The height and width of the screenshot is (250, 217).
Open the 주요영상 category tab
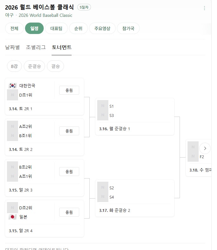click(102, 28)
